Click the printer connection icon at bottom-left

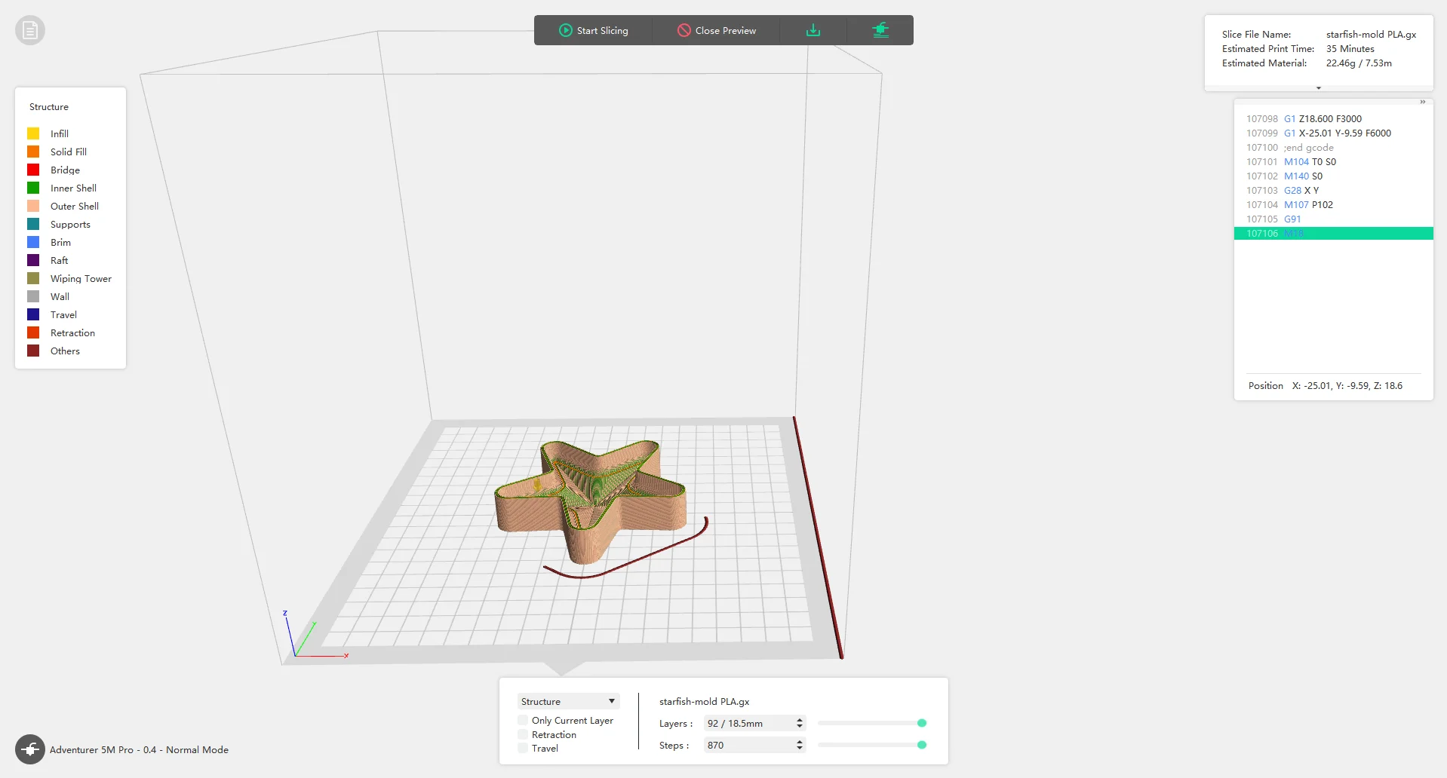[x=30, y=749]
